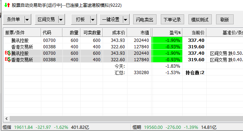Click the B$ icon on the 腾讯控股 condition row
Viewport: 243px width, 131px height.
pos(8,53)
